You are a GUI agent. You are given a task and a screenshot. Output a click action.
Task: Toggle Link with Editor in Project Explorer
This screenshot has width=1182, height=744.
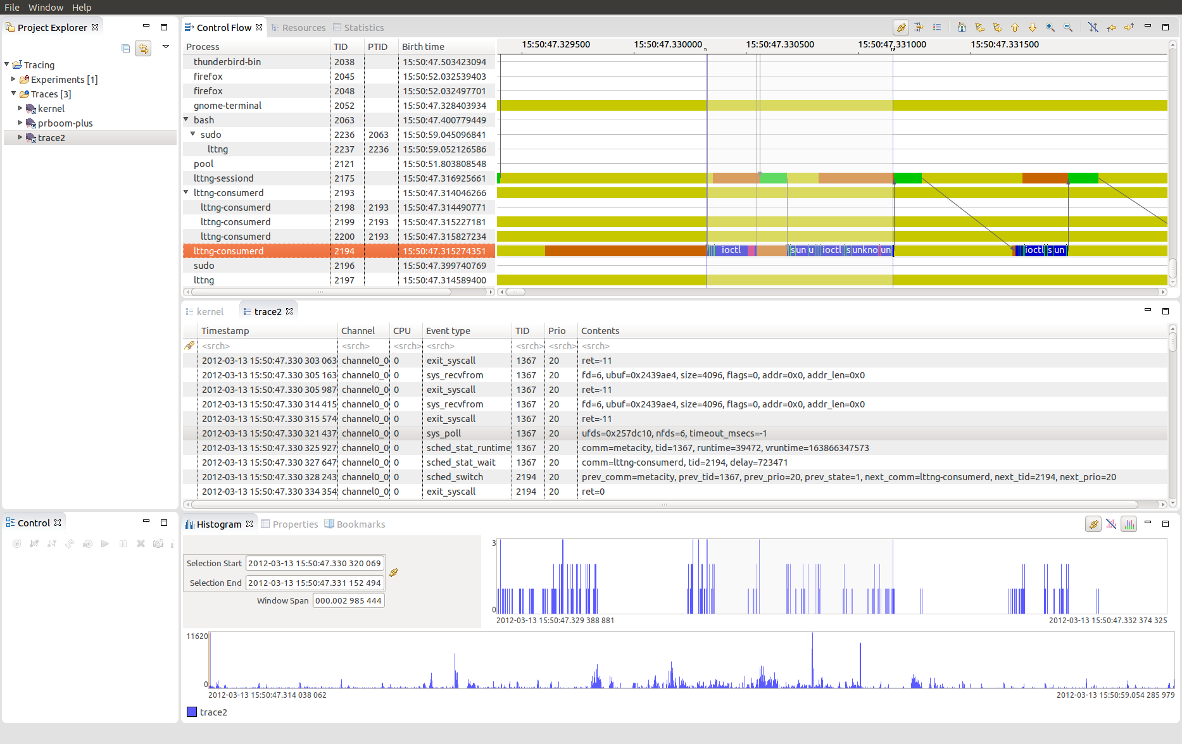(144, 48)
